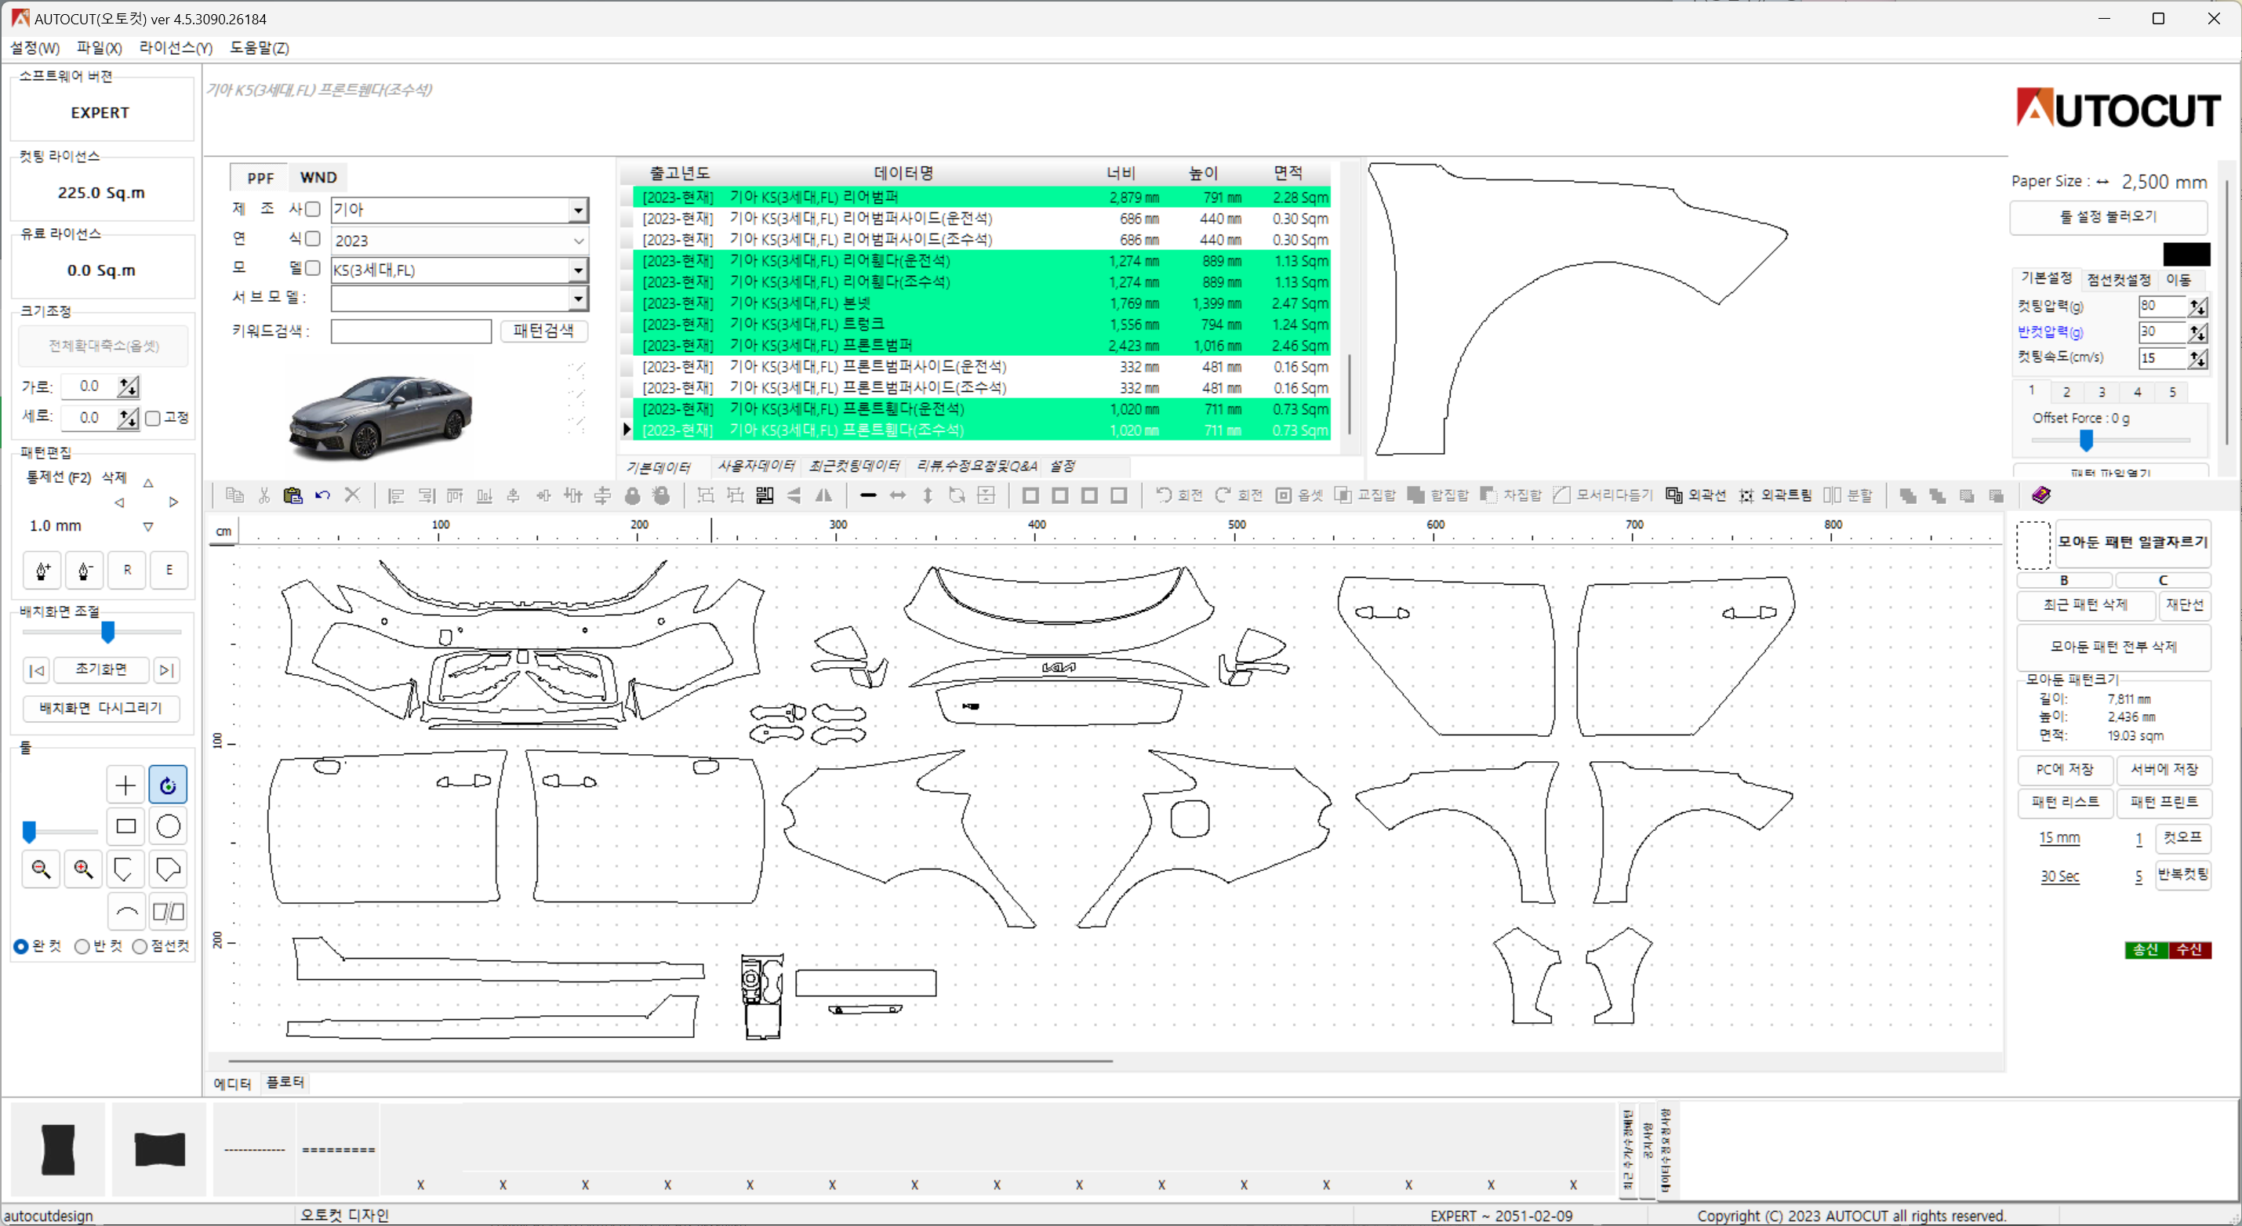This screenshot has height=1226, width=2242.
Task: Select the 반컷 half cut radio button
Action: 82,947
